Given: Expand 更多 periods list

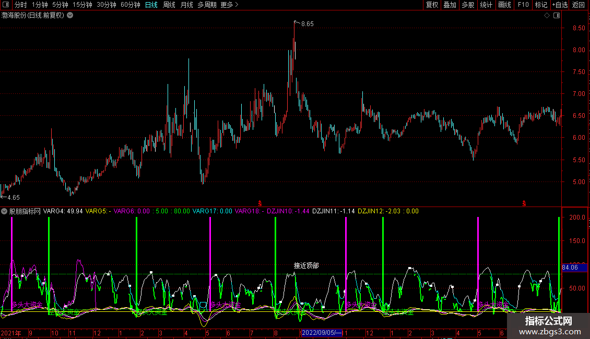Looking at the screenshot, I should click(x=229, y=5).
